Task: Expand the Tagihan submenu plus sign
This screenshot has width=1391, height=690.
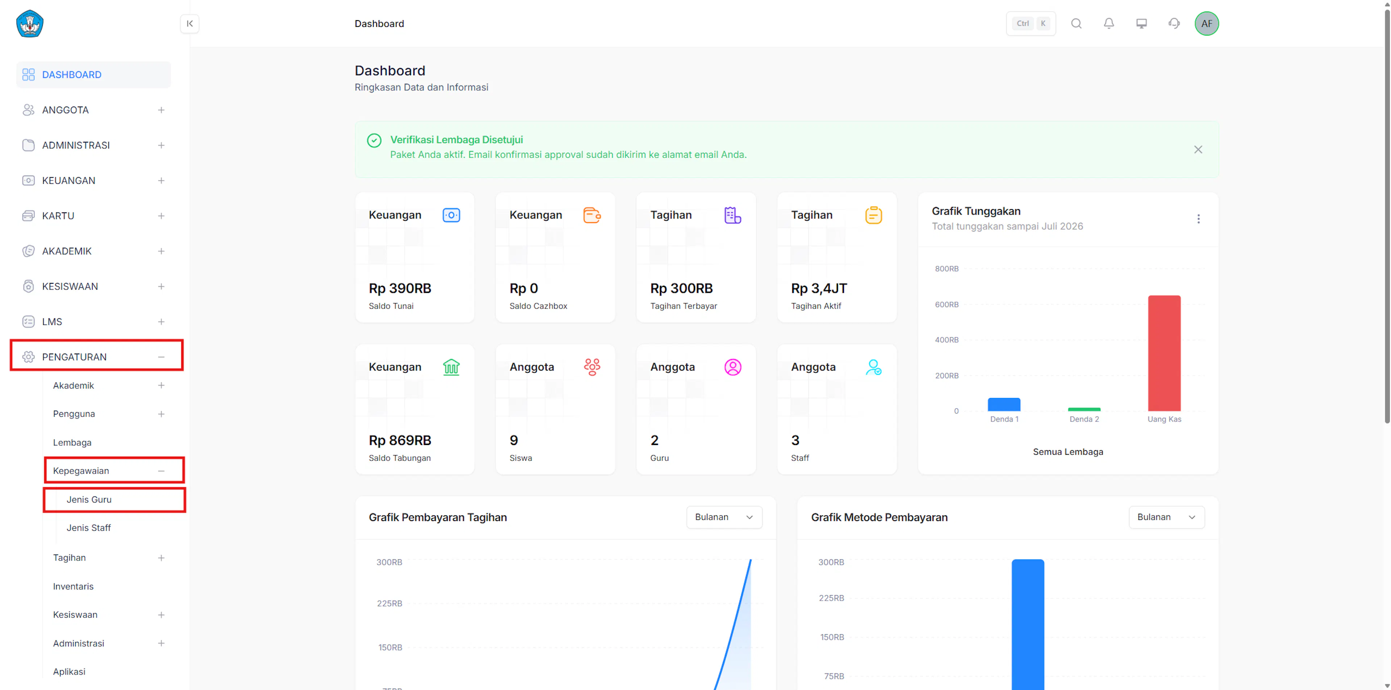Action: (161, 558)
